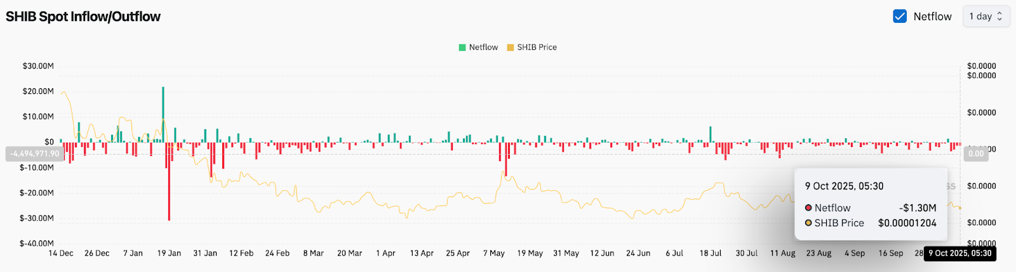Click the red Netflow dot in tooltip
1016x272 pixels.
808,208
